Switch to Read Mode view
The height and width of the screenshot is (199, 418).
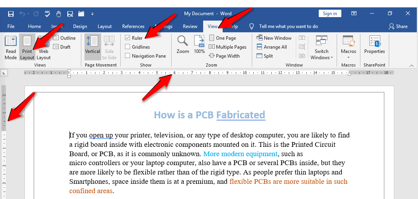pos(11,48)
